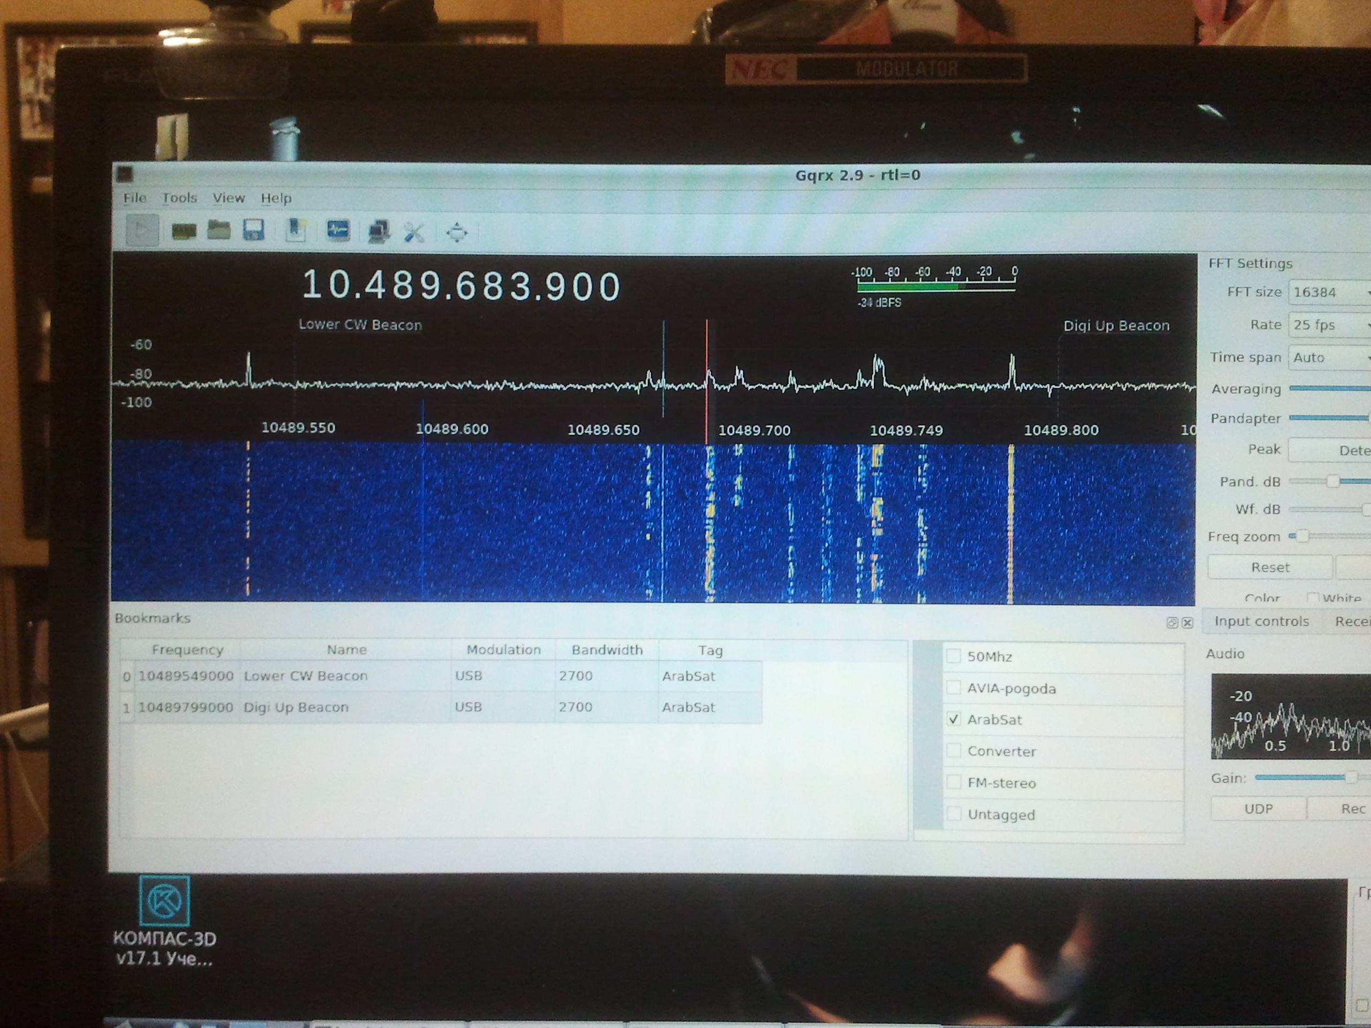Check the FM-stereo tag checkbox
The image size is (1371, 1028).
click(953, 783)
